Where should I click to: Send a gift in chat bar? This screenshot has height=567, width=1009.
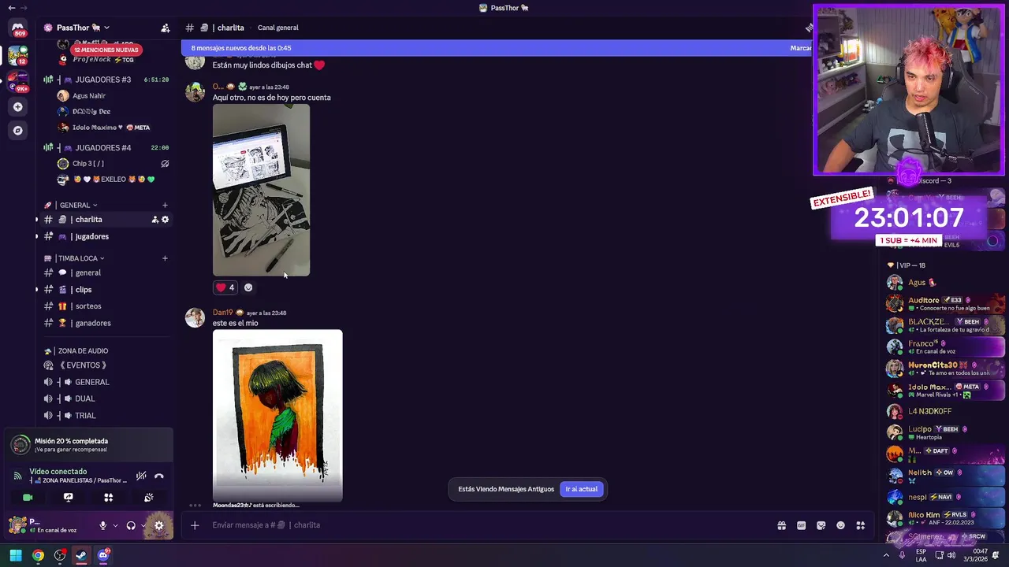781,525
